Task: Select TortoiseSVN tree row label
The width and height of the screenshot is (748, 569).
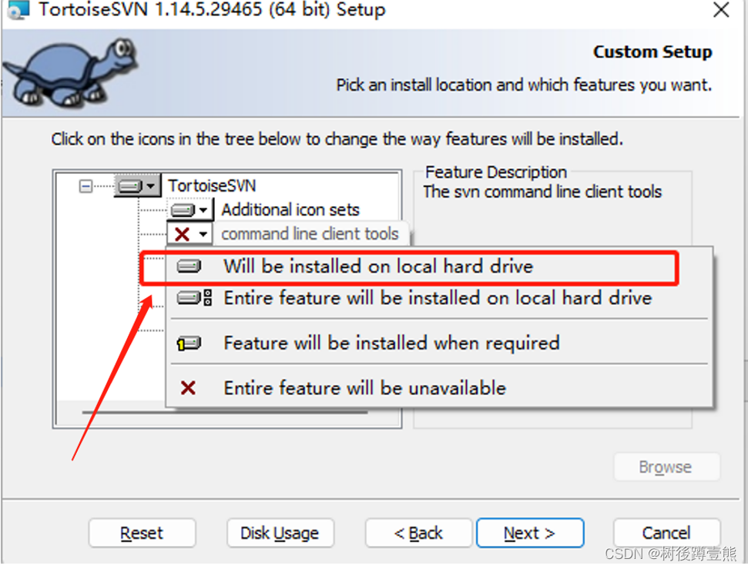Action: [213, 186]
